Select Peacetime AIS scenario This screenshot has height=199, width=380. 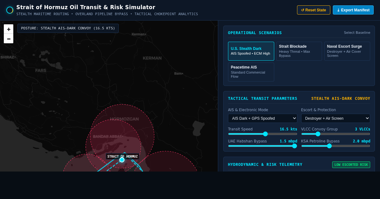pos(251,72)
